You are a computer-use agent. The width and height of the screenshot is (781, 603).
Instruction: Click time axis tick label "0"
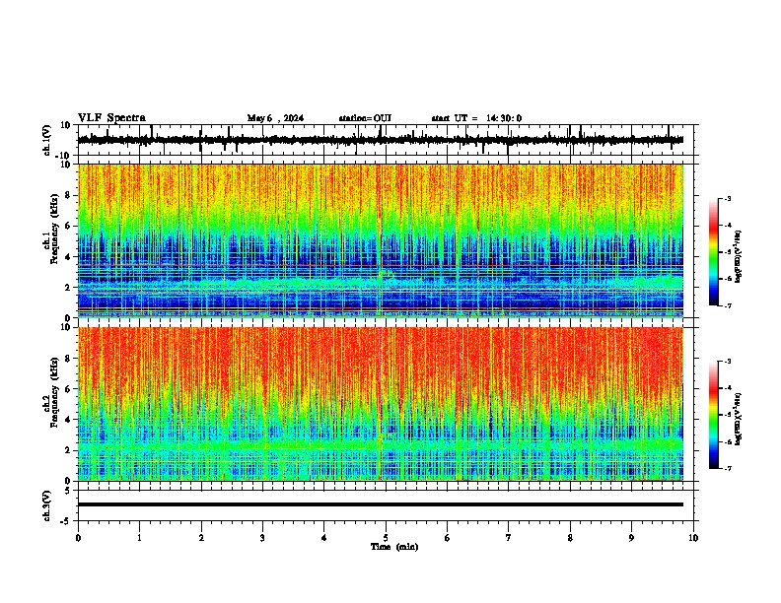click(x=78, y=538)
